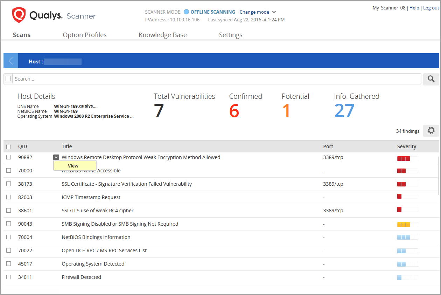The image size is (441, 295).
Task: Choose View from the row context menu
Action: (x=73, y=166)
